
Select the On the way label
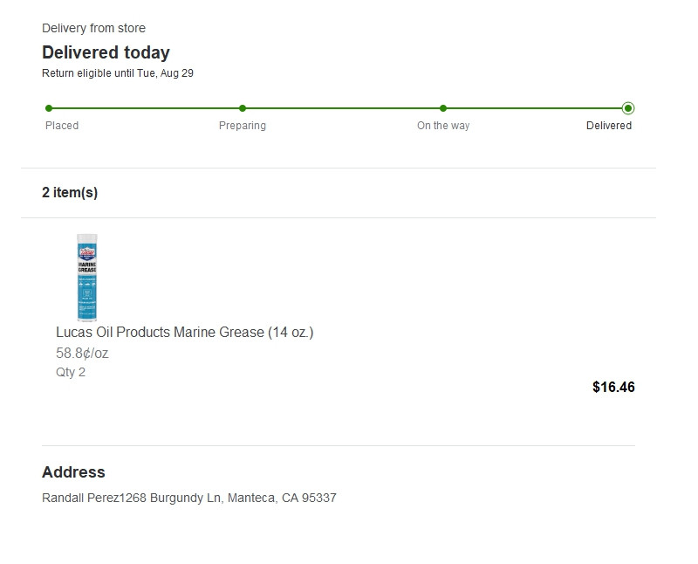point(443,126)
